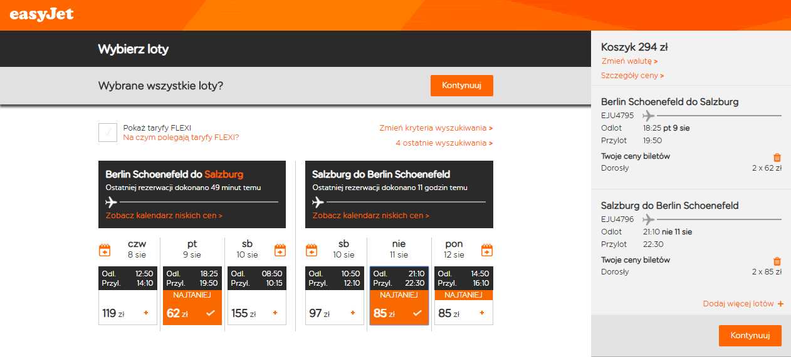Screen dimensions: 791x357
Task: Click checkmark on selected Sunday 85 zł flight
Action: (417, 313)
